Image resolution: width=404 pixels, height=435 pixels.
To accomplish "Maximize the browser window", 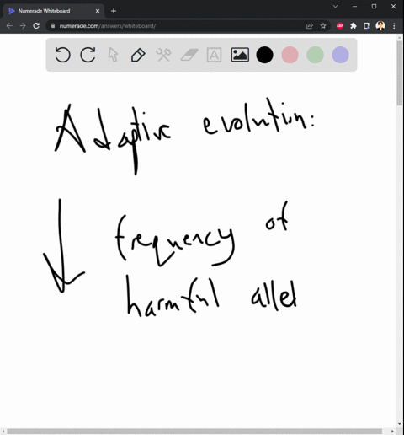I will pos(374,6).
